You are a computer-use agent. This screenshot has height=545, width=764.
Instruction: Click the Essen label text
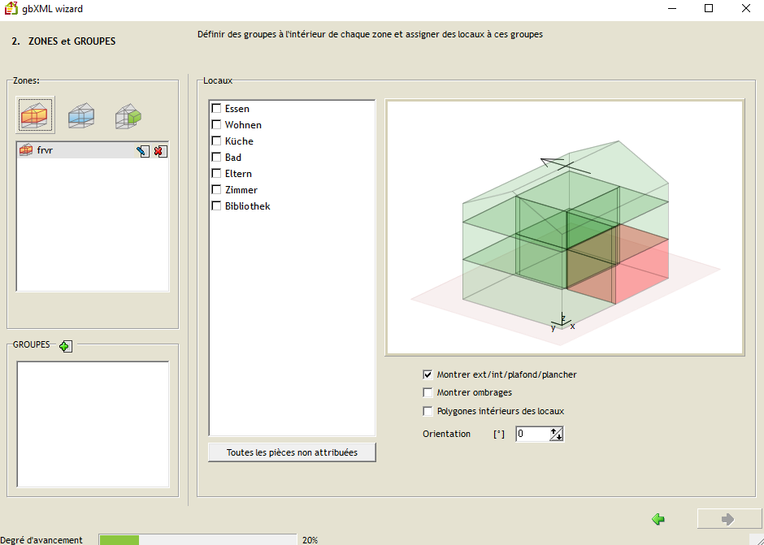[x=237, y=109]
